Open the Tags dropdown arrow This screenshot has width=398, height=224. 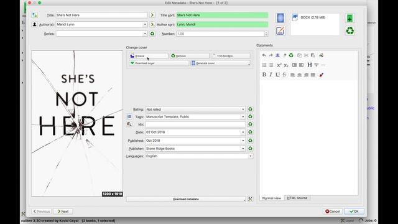[243, 116]
